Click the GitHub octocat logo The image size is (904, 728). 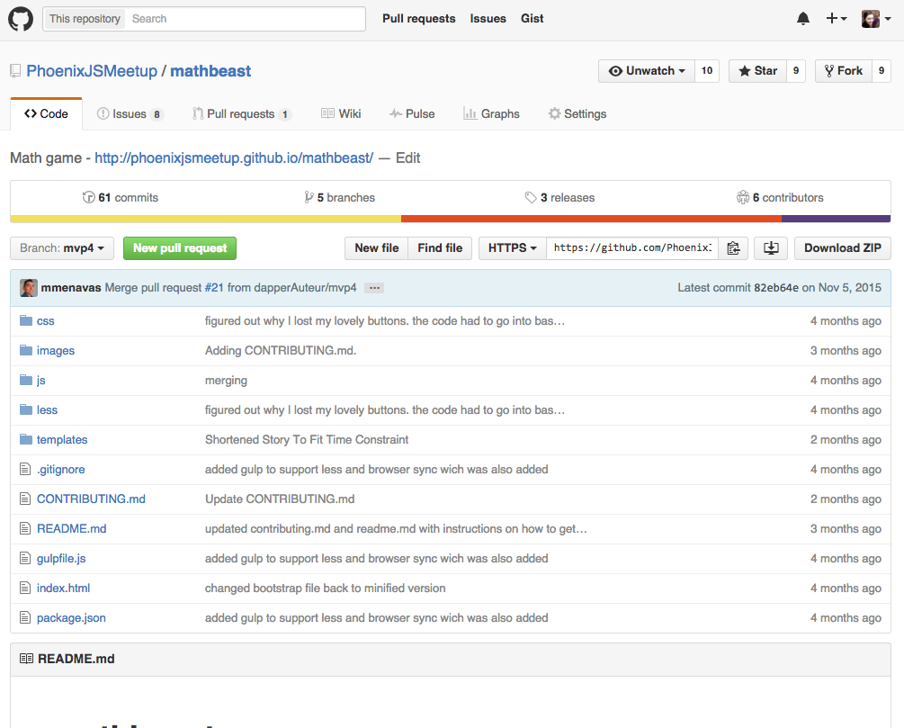click(20, 19)
